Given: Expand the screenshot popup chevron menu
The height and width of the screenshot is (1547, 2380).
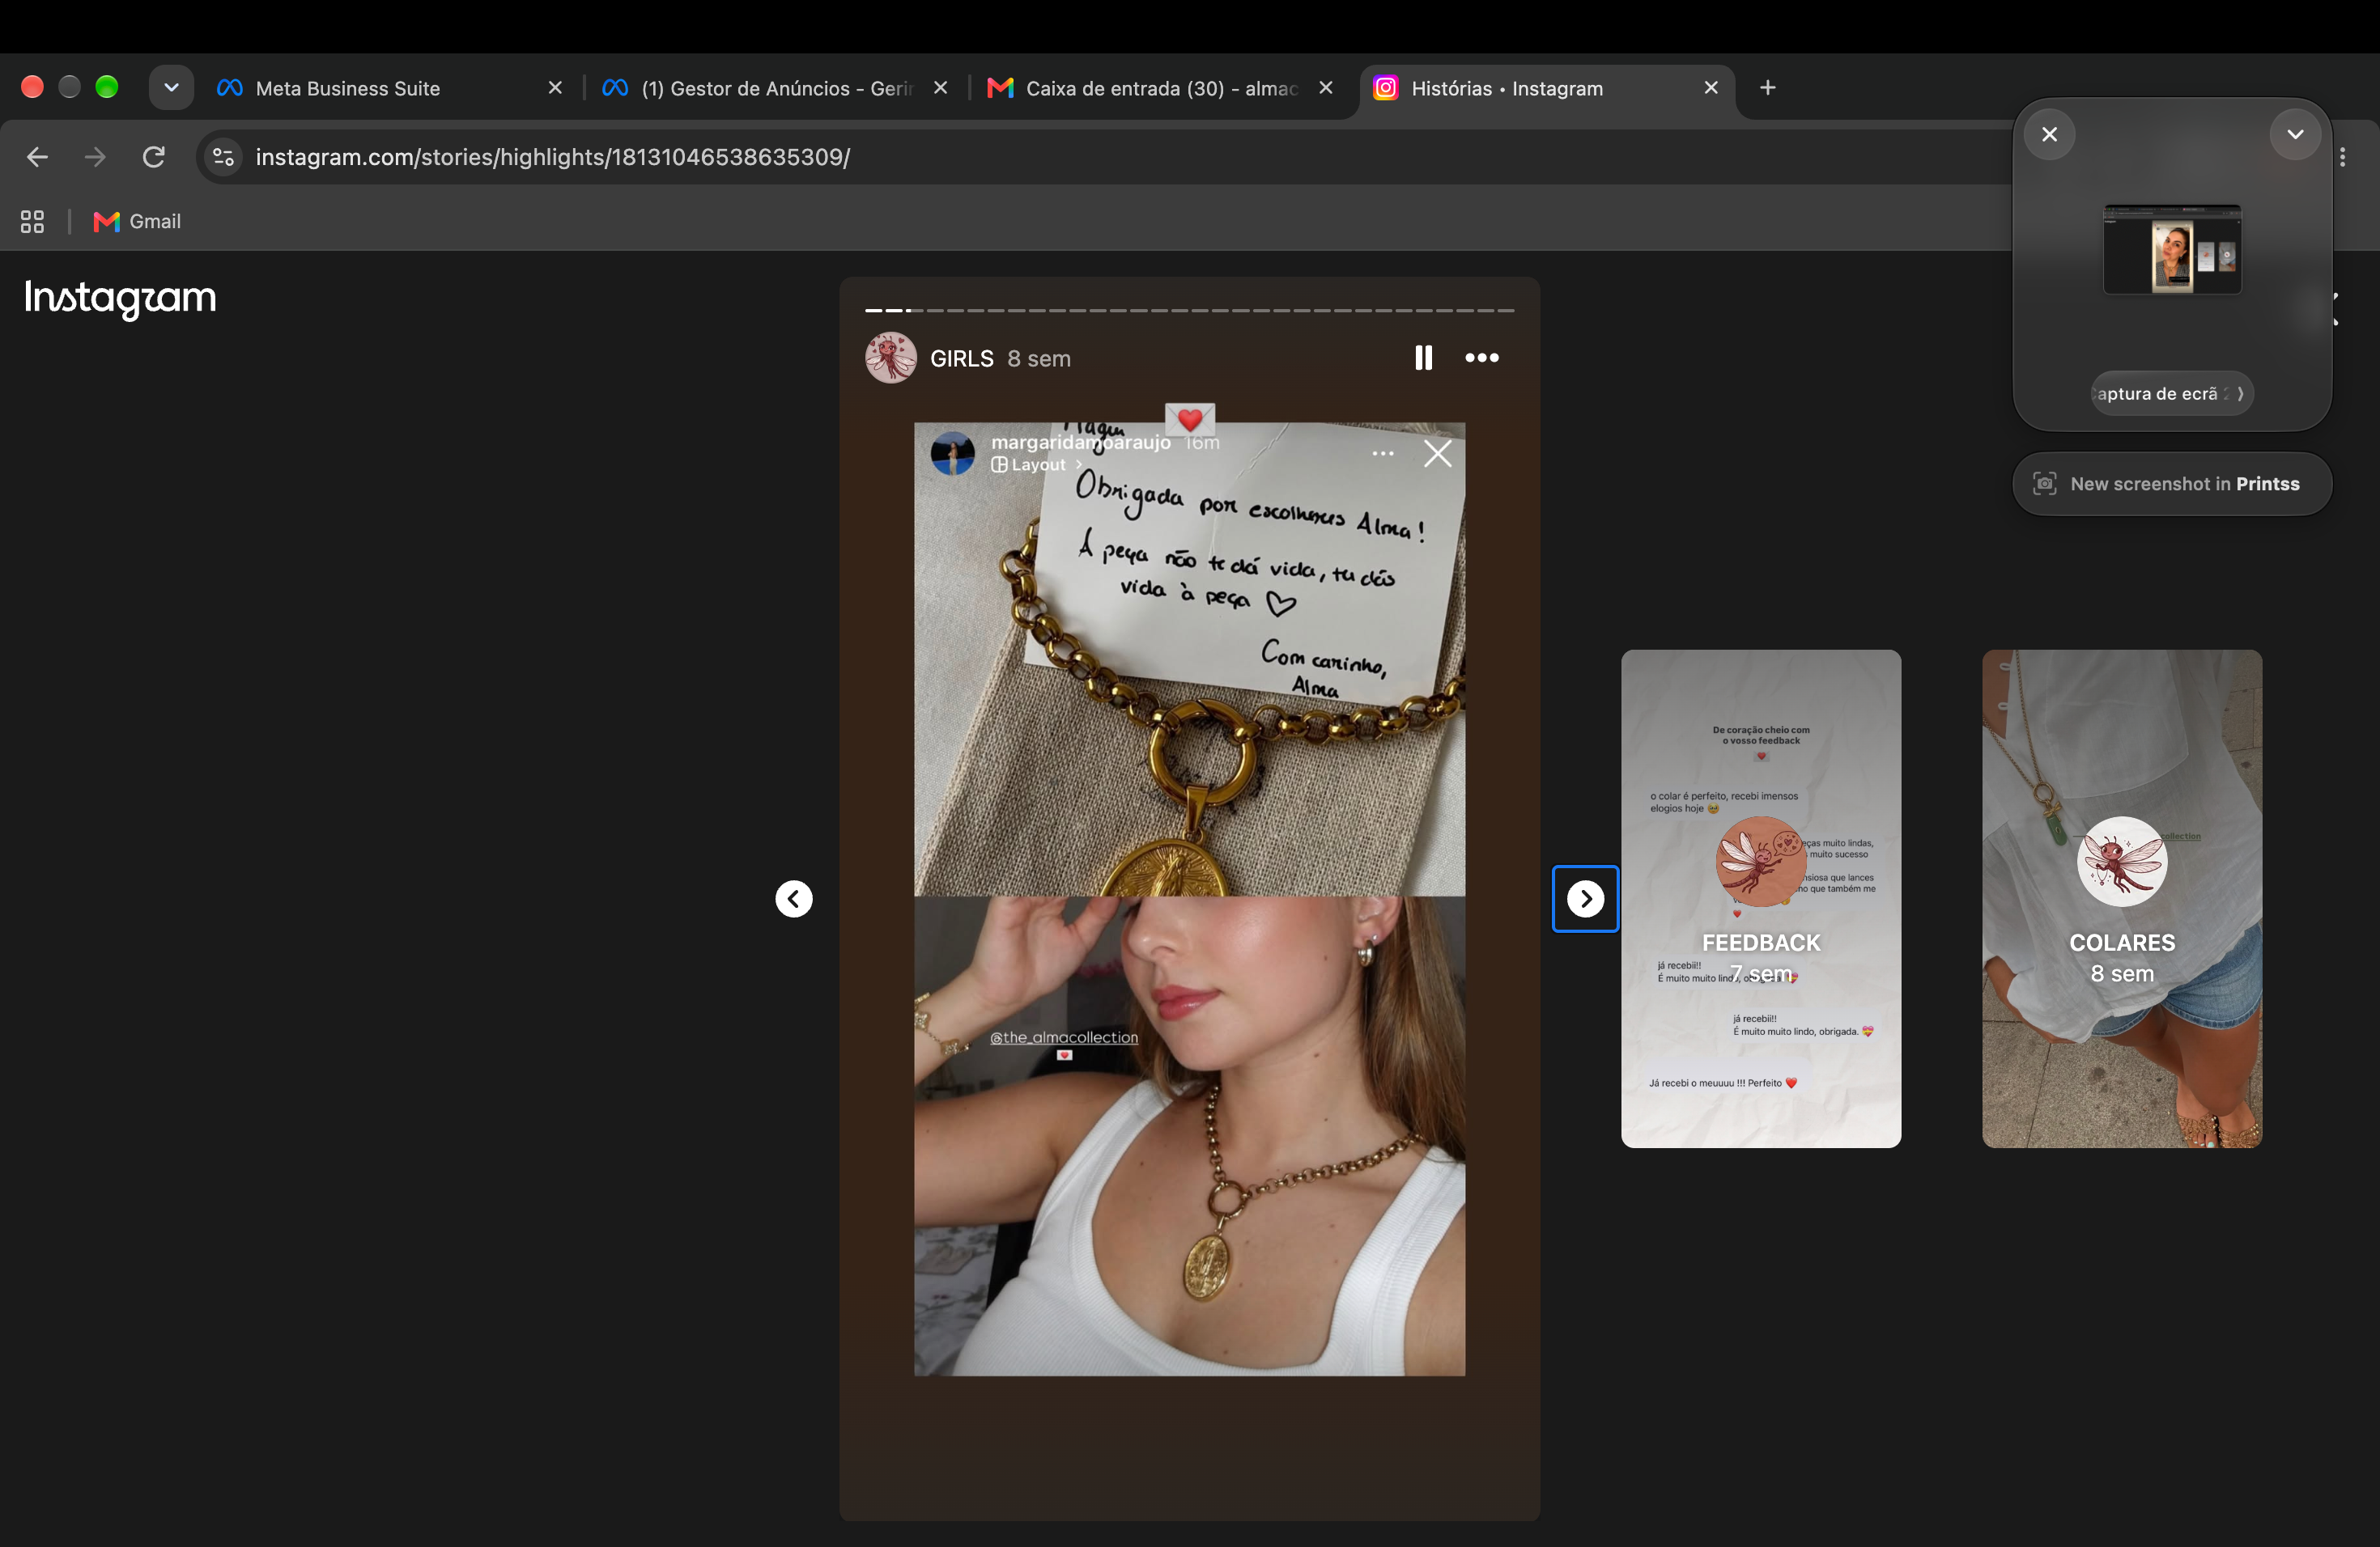Looking at the screenshot, I should pyautogui.click(x=2295, y=135).
